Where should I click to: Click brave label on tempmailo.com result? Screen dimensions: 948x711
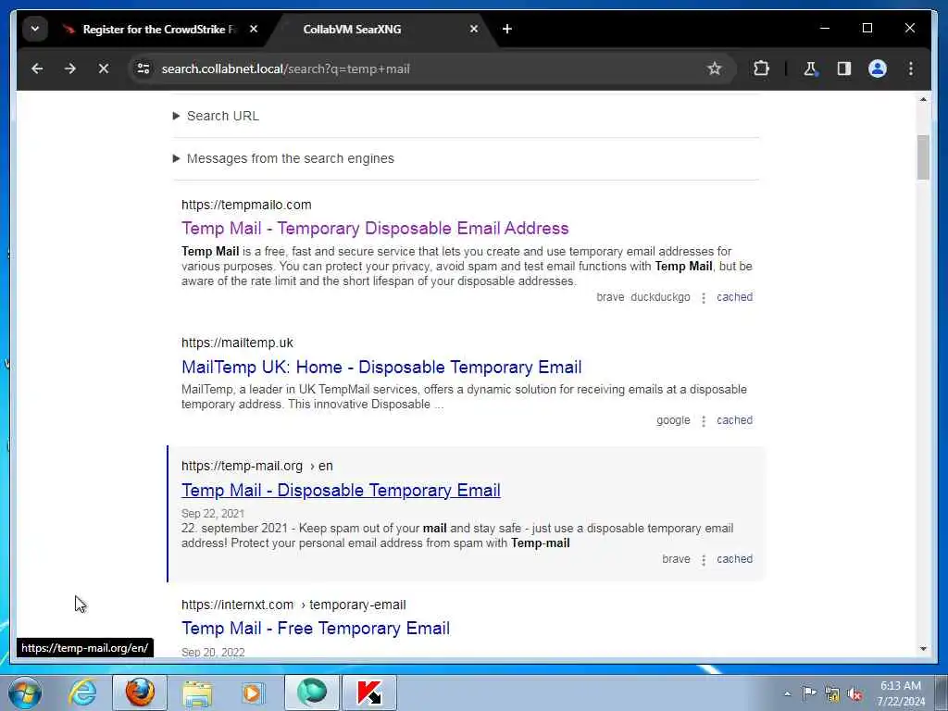tap(610, 297)
